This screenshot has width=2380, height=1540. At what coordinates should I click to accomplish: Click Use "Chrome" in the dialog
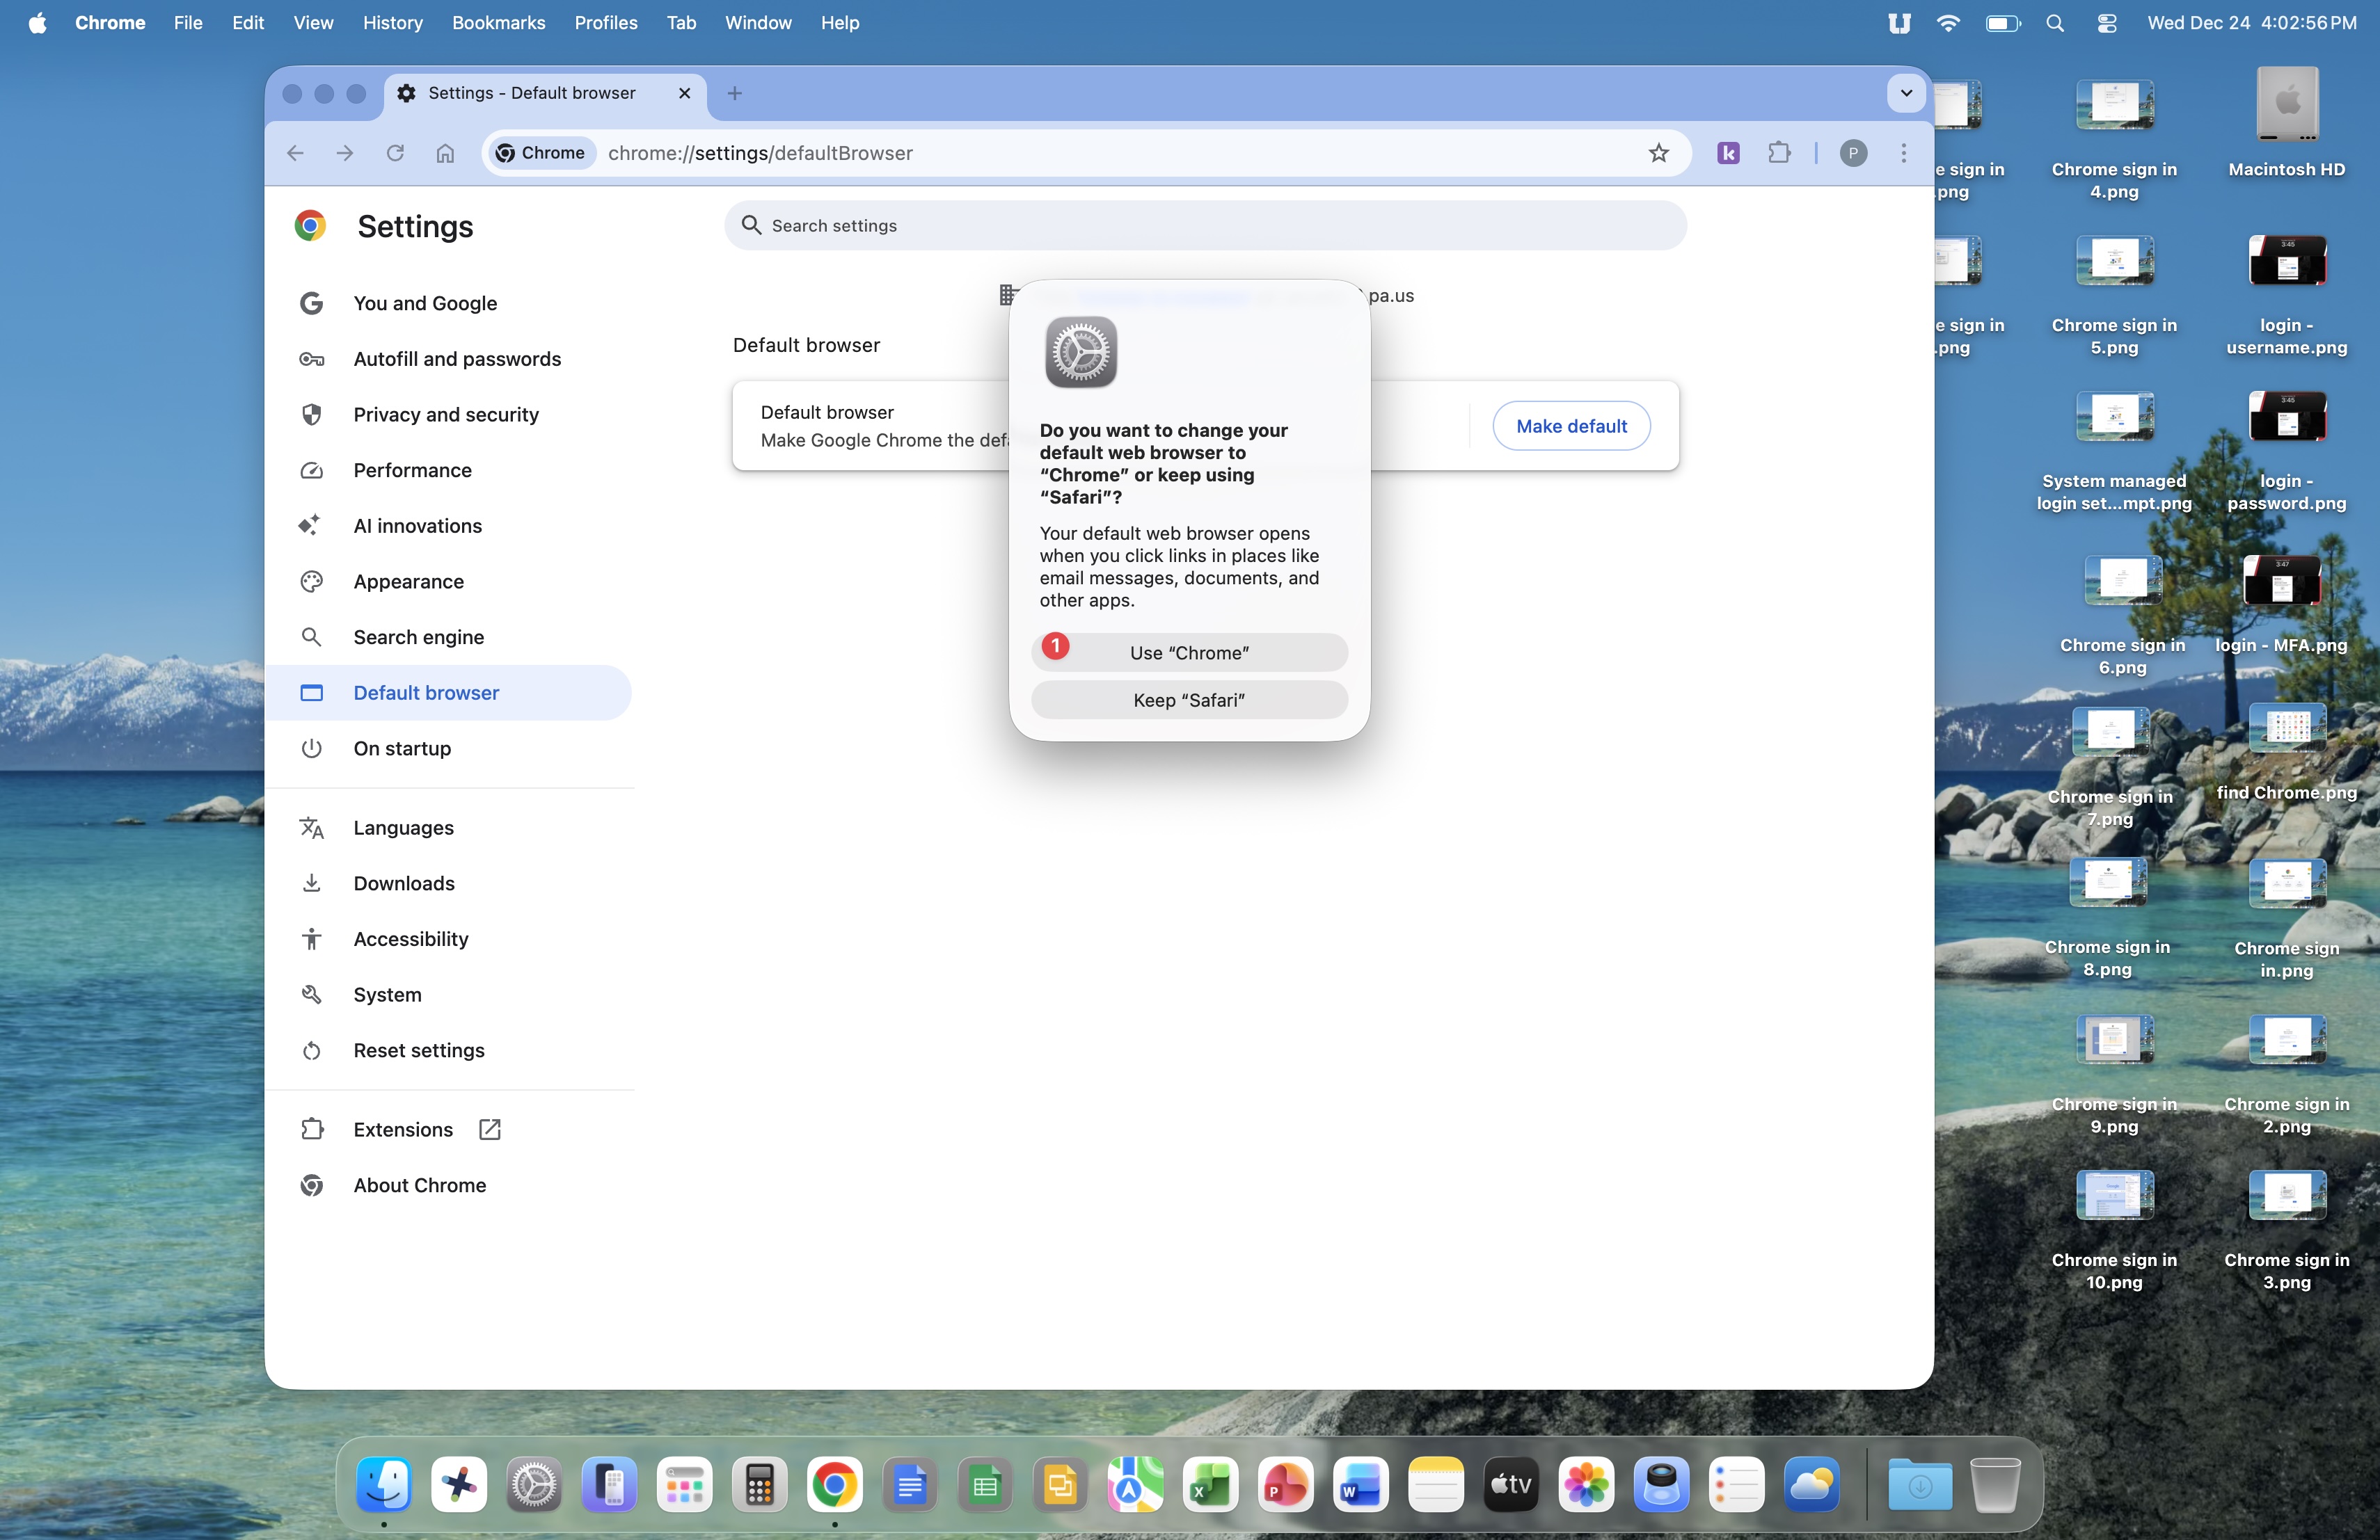(1189, 652)
